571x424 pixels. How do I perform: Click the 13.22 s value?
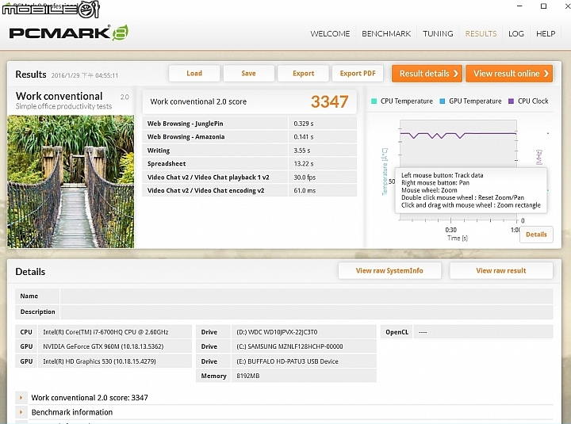pyautogui.click(x=303, y=164)
